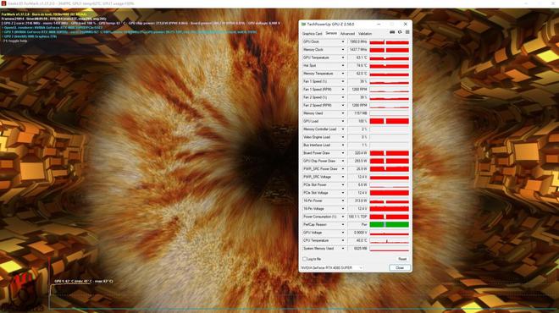Expand the GPU Temperature sensor dropdown
This screenshot has width=559, height=313.
[x=343, y=58]
